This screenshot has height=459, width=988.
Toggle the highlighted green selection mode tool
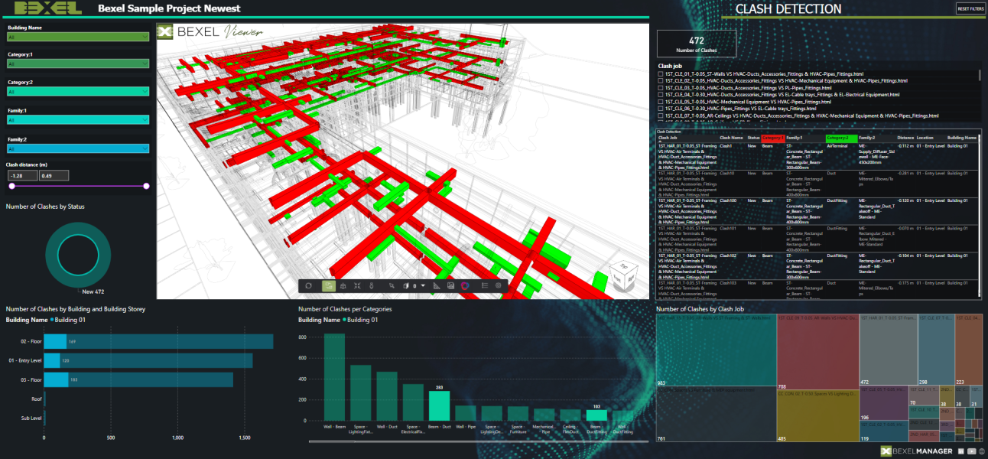coord(329,286)
